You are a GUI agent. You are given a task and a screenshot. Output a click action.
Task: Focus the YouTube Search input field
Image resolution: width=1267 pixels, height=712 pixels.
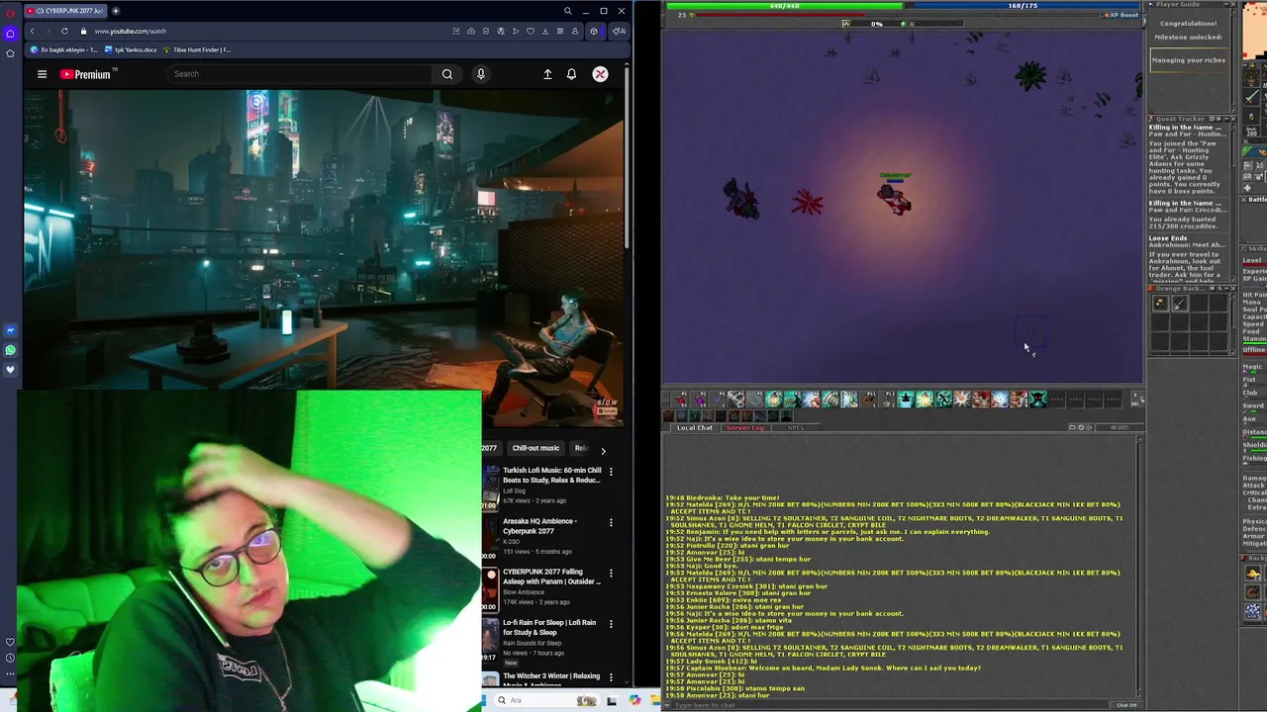[x=299, y=74]
